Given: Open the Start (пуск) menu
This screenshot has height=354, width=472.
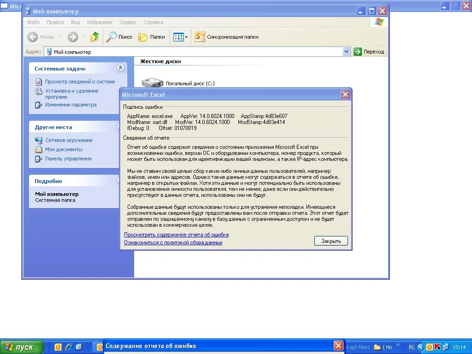Looking at the screenshot, I should pos(21,347).
